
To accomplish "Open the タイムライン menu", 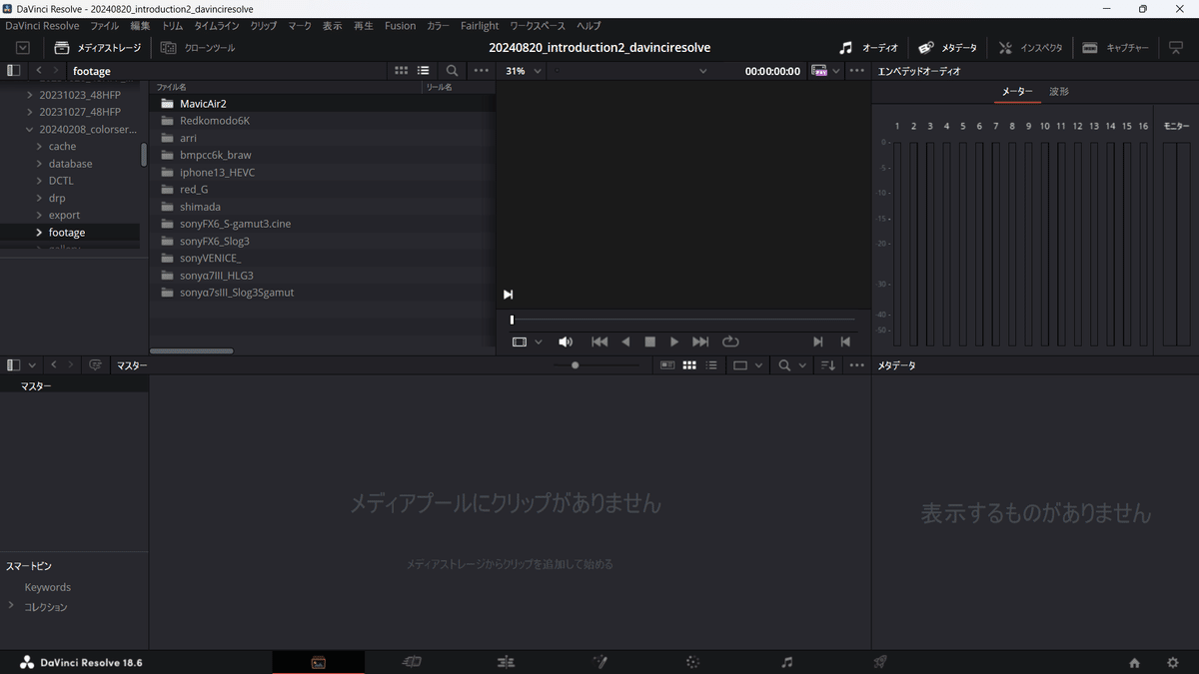I will point(216,26).
